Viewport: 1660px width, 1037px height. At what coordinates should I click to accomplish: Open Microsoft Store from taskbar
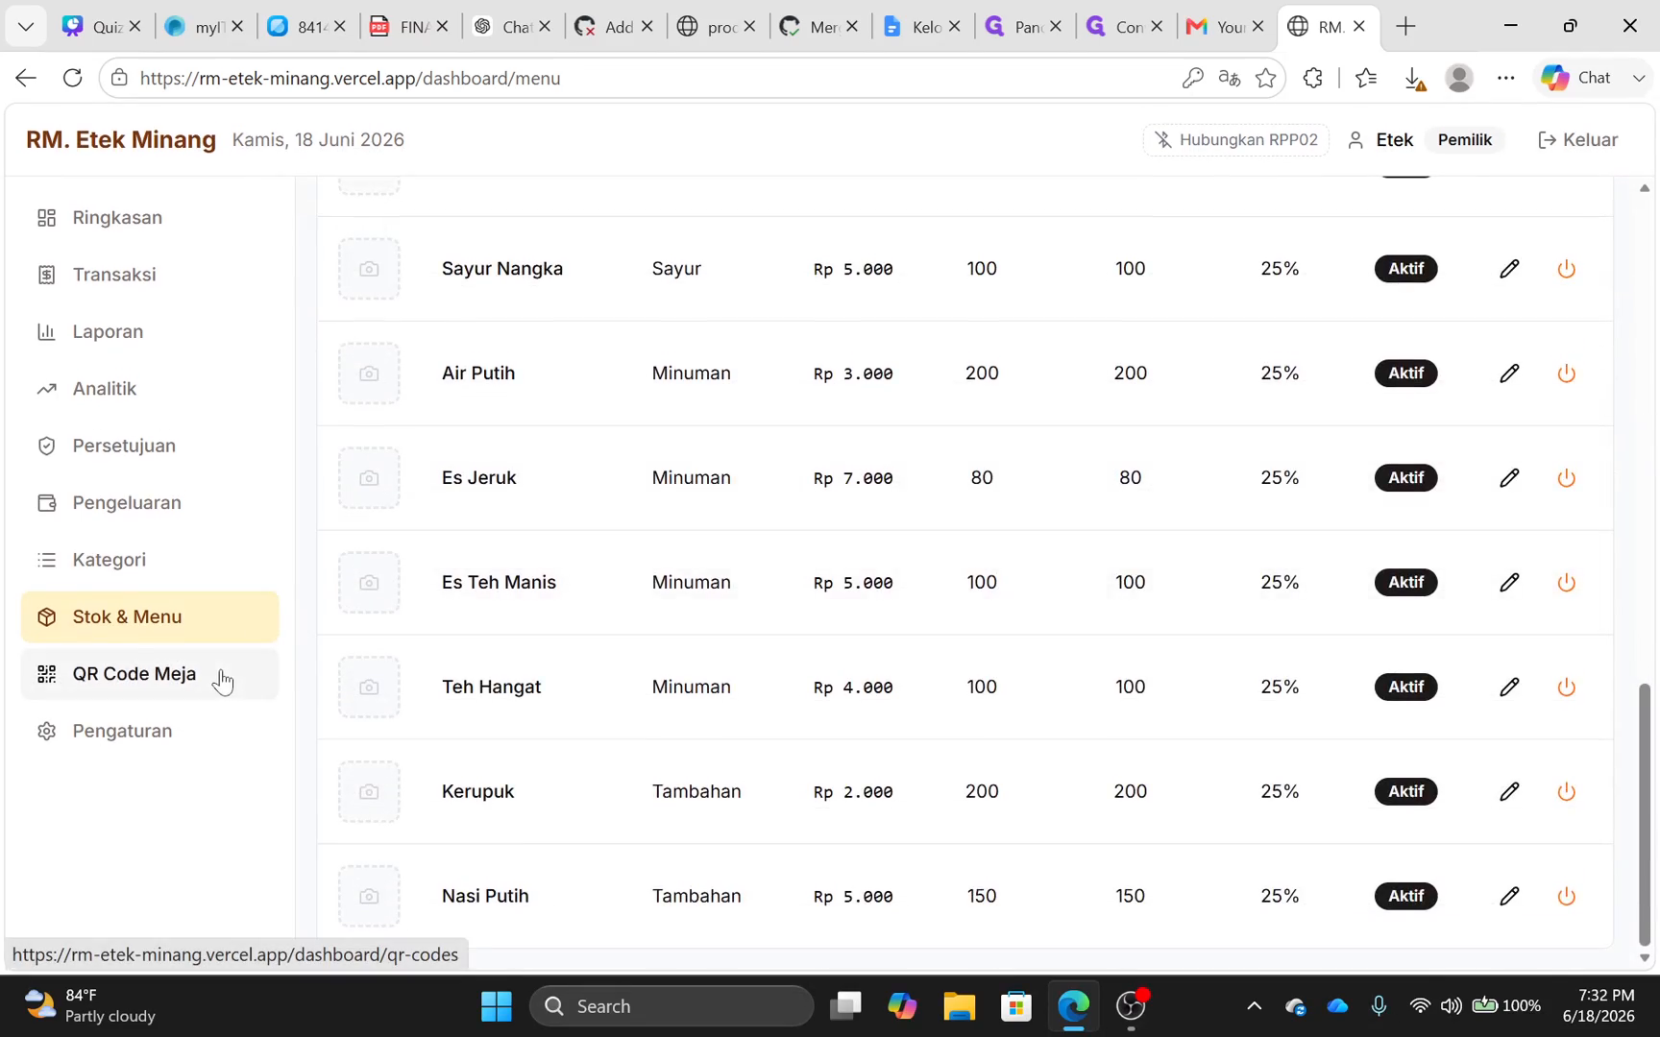[1015, 1006]
